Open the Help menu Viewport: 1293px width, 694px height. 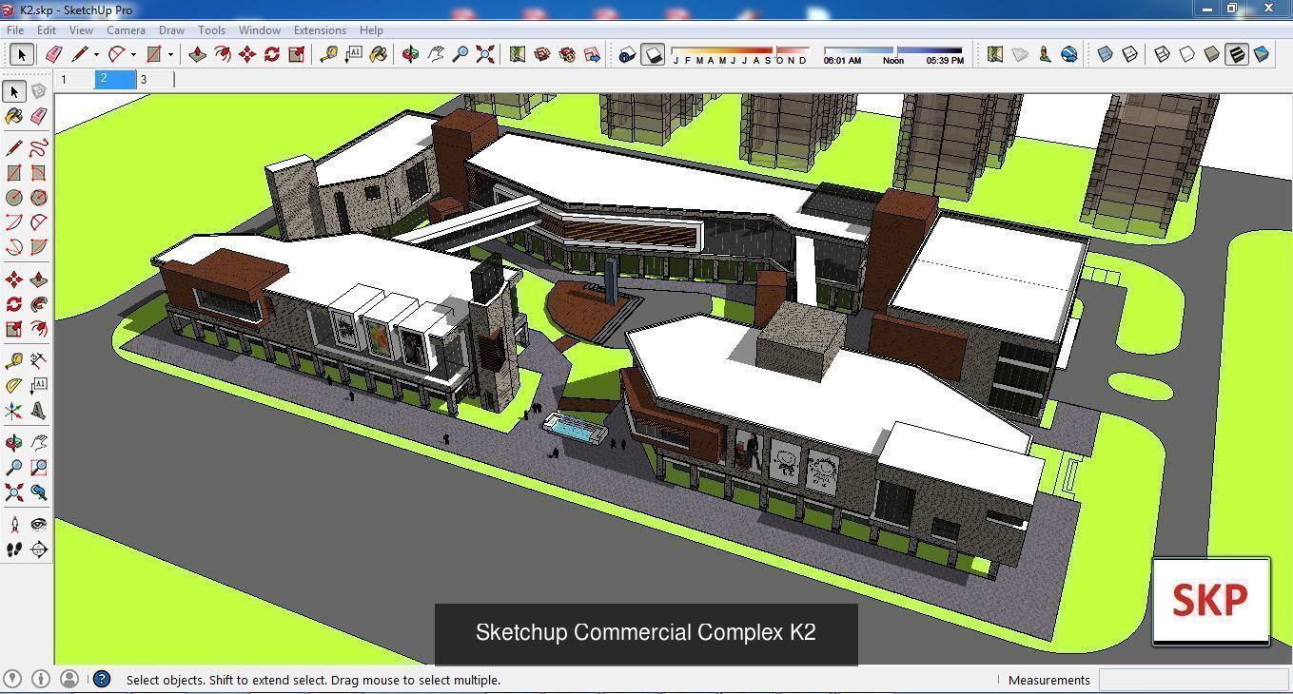(x=371, y=30)
